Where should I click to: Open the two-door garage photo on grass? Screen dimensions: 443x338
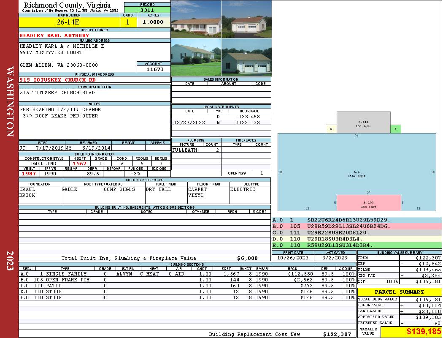pos(247,57)
